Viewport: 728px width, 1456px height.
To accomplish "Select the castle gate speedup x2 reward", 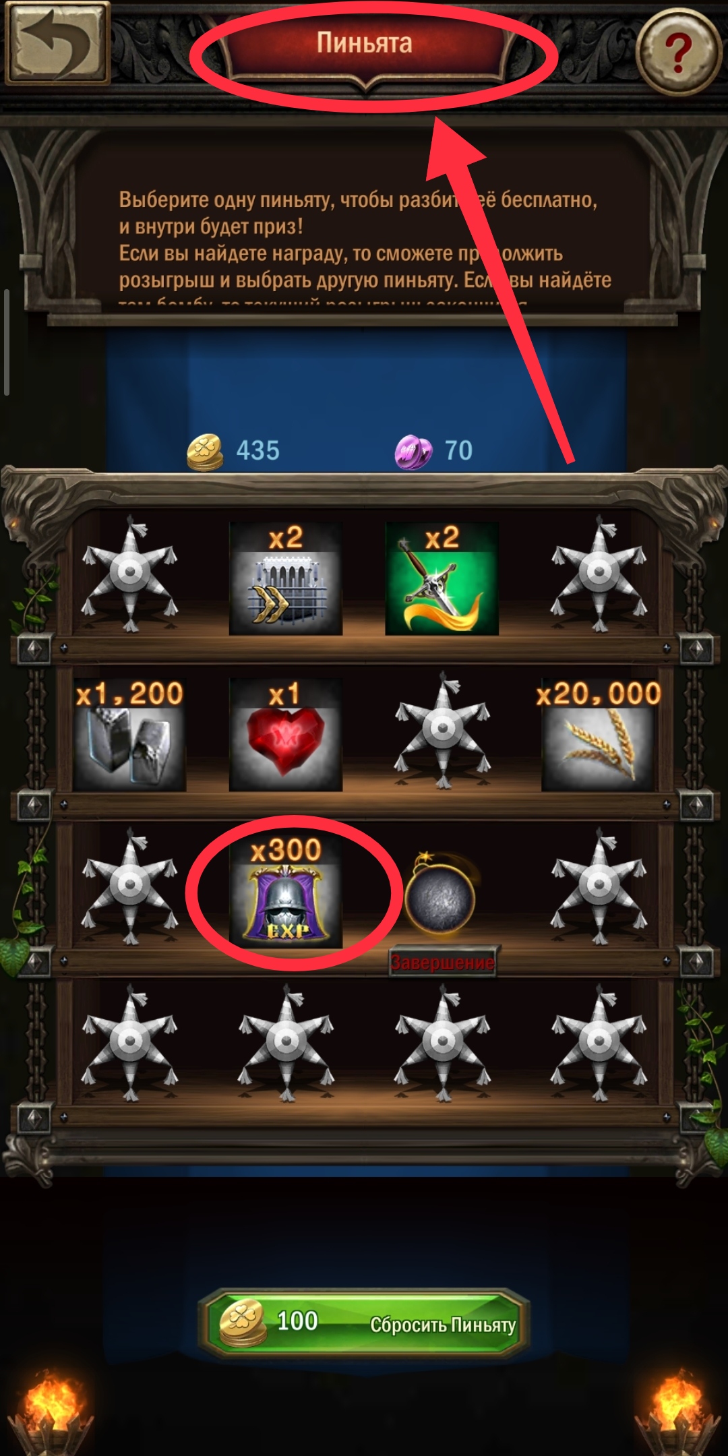I will tap(286, 578).
